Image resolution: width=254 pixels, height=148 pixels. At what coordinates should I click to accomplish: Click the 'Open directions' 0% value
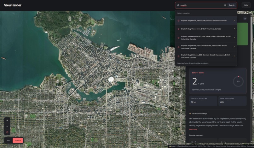tap(222, 102)
